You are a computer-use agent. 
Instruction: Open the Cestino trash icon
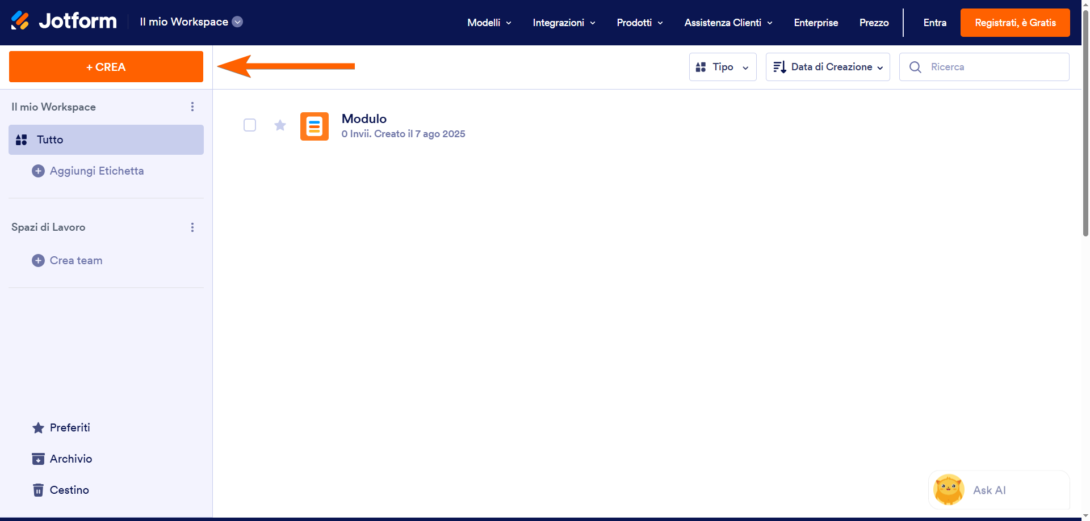(38, 490)
